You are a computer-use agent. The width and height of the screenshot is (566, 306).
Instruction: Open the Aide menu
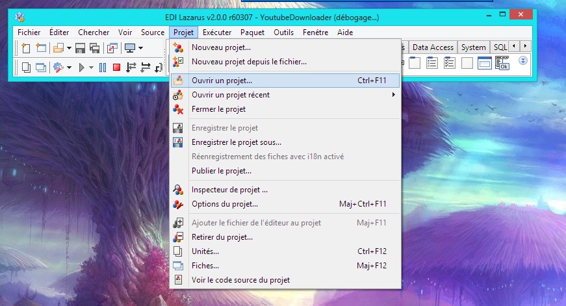345,32
